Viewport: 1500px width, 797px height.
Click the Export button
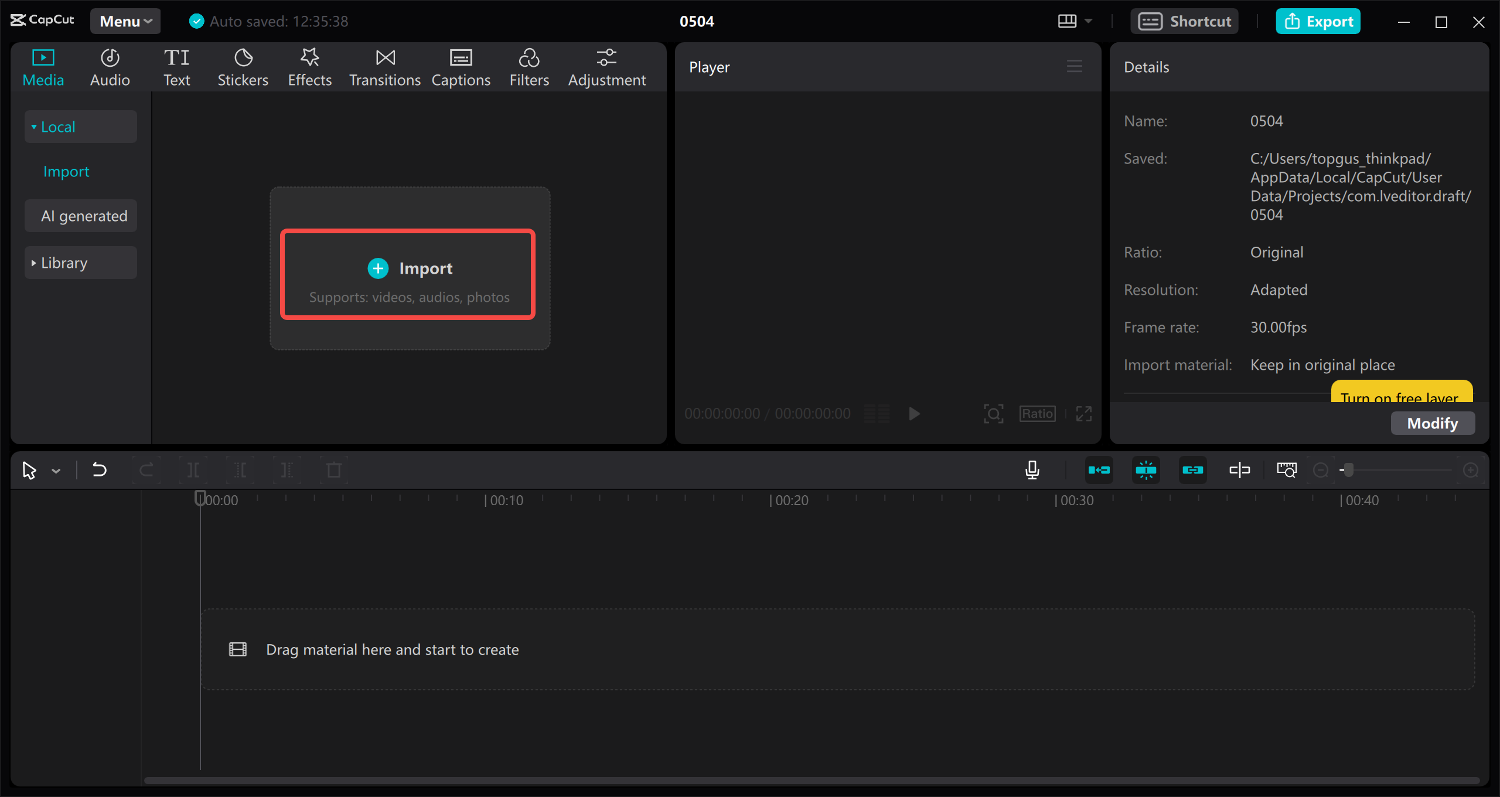(1318, 21)
